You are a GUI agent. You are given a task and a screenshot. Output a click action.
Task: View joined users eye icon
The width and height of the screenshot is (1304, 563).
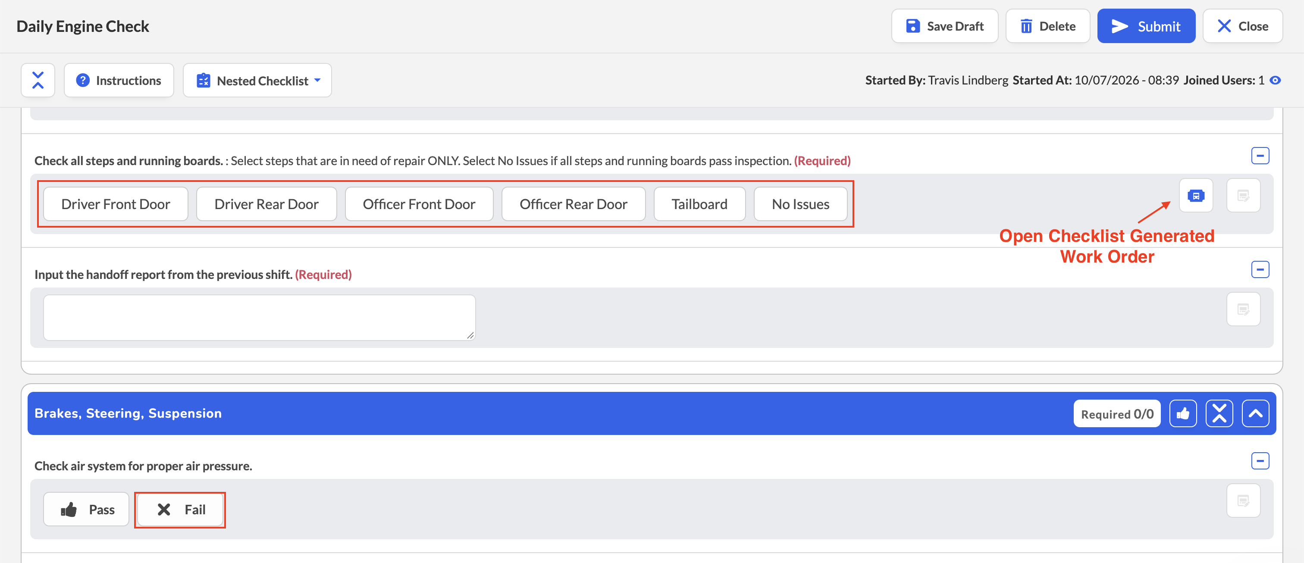(x=1275, y=80)
